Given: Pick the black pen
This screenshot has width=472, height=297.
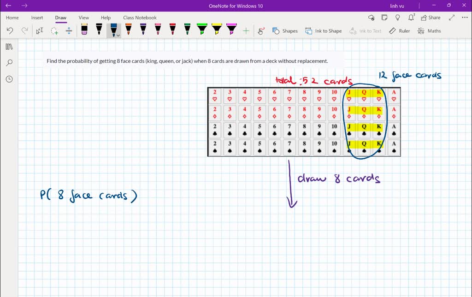Looking at the screenshot, I should 99,30.
